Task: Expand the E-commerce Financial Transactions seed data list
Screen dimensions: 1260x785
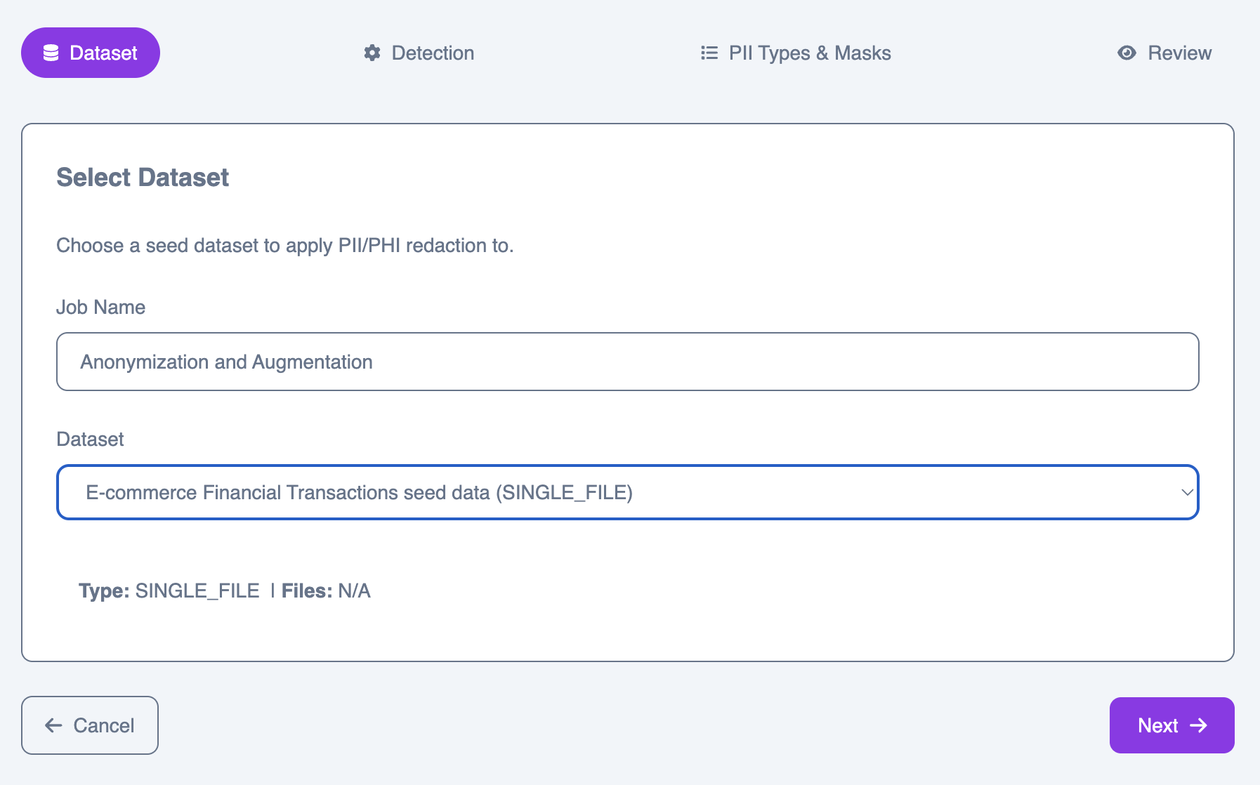Action: pyautogui.click(x=627, y=492)
